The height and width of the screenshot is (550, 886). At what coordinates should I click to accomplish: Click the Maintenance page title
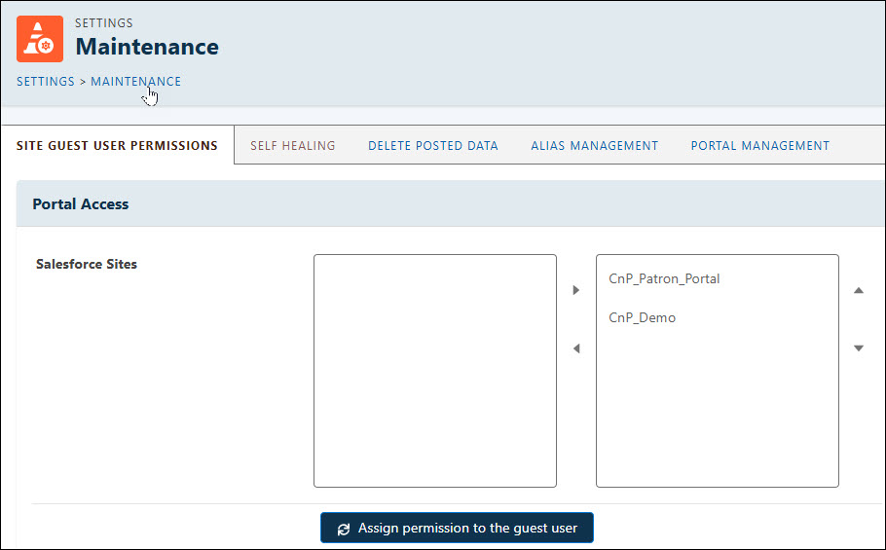147,47
